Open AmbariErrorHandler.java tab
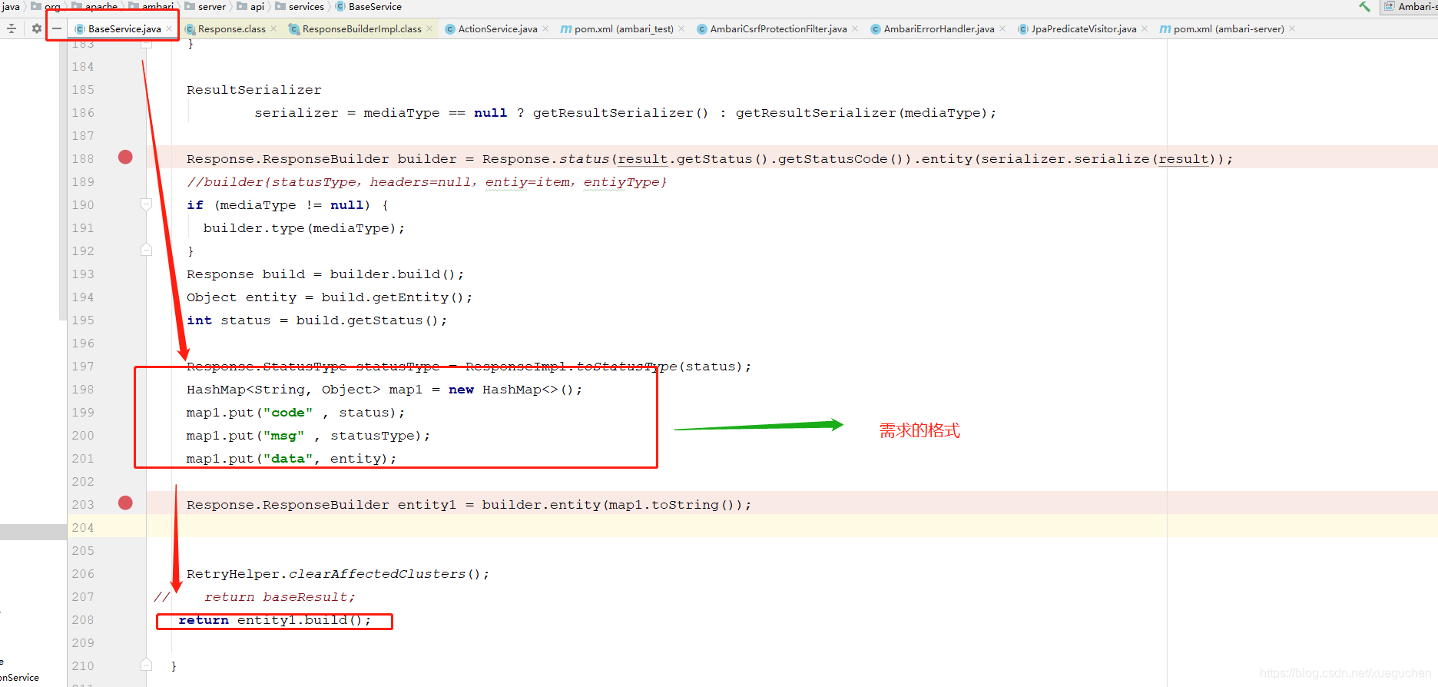The height and width of the screenshot is (687, 1438). [938, 29]
